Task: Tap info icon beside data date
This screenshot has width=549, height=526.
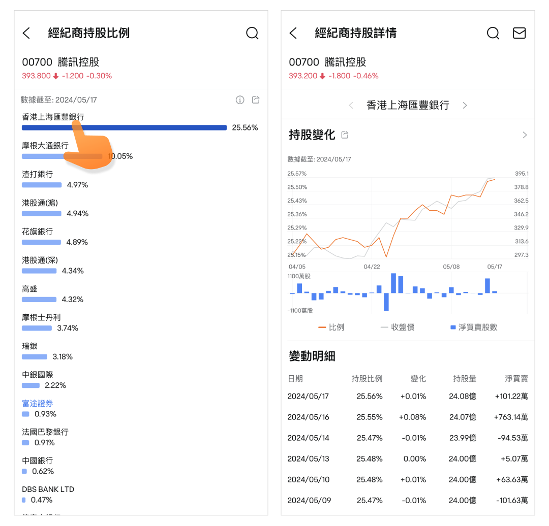Action: [240, 100]
